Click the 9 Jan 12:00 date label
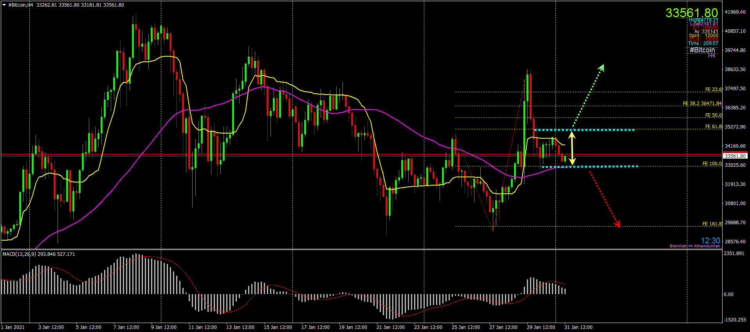Viewport: 750px width, 332px height. 164,327
